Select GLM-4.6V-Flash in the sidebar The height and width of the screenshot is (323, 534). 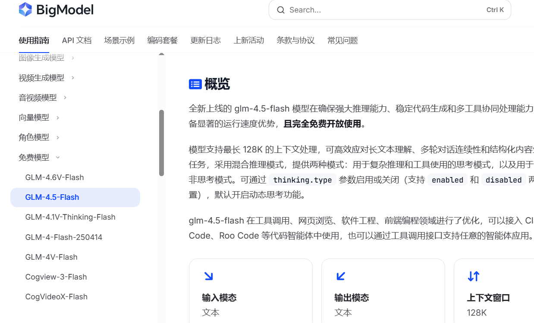pyautogui.click(x=75, y=177)
